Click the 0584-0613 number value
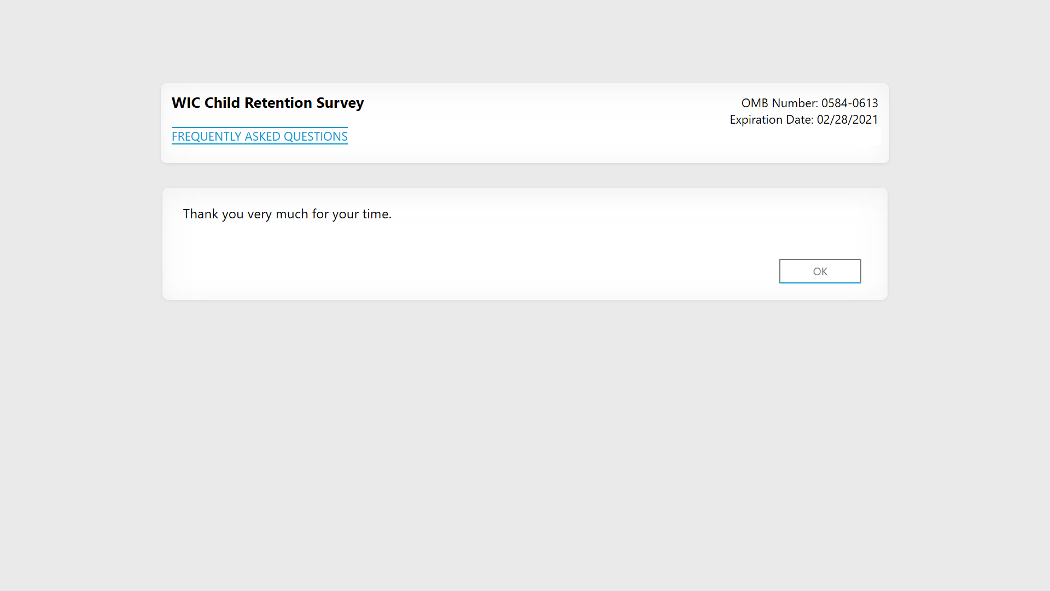Viewport: 1050px width, 591px height. pyautogui.click(x=849, y=103)
